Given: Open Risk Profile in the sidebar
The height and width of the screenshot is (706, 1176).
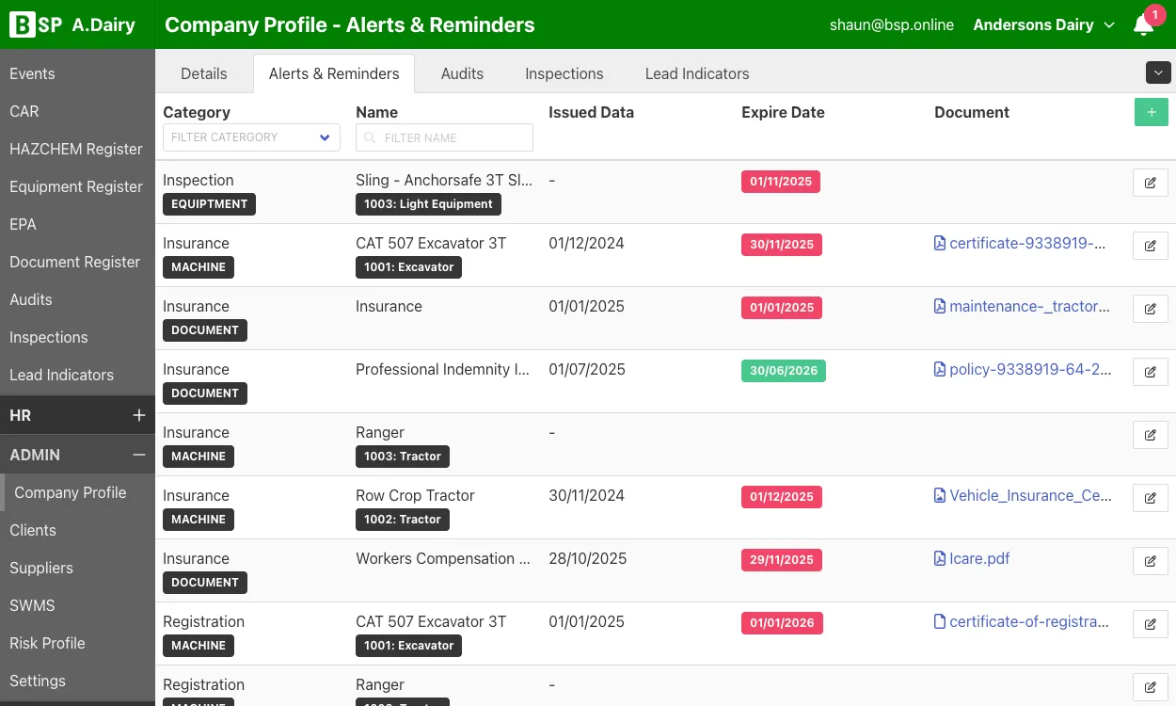Looking at the screenshot, I should (77, 643).
